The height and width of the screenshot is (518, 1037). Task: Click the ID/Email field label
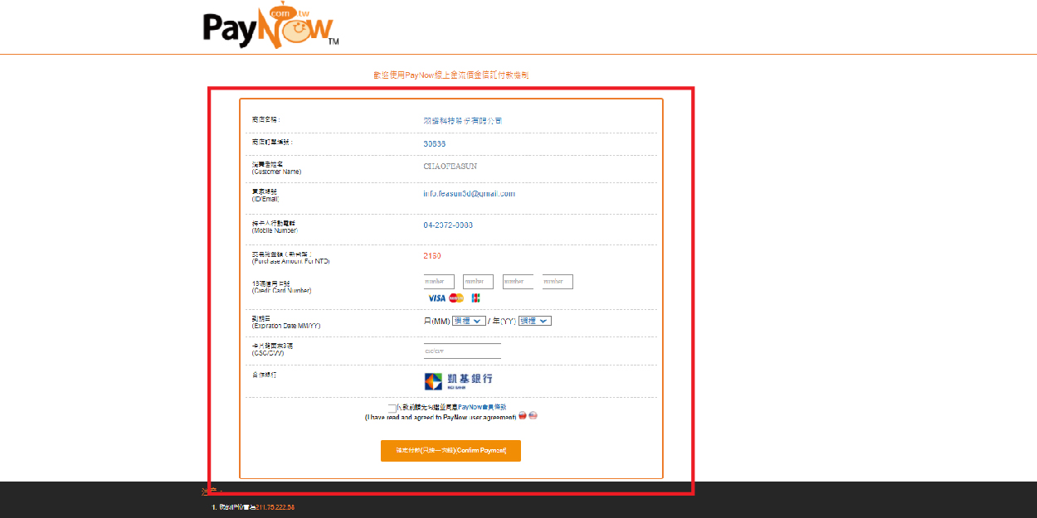[x=265, y=196]
